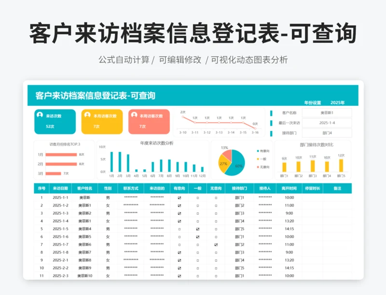
Task: Click the teal 有意向 legend marker
Action: [258, 151]
